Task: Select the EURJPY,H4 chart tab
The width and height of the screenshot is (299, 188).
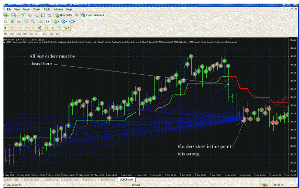Action: pos(127,180)
